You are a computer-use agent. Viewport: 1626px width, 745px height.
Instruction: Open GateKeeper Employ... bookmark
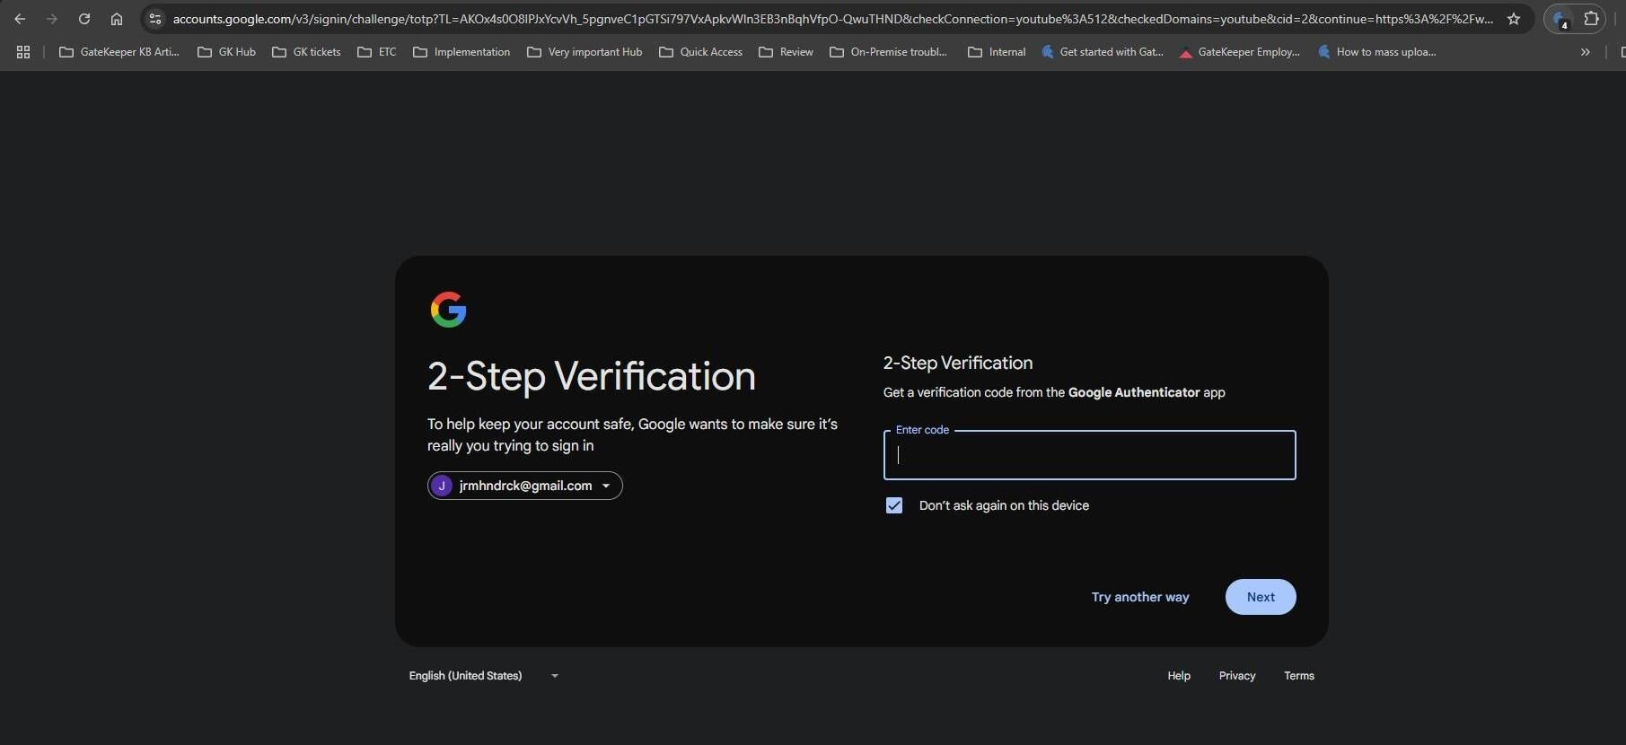1239,52
